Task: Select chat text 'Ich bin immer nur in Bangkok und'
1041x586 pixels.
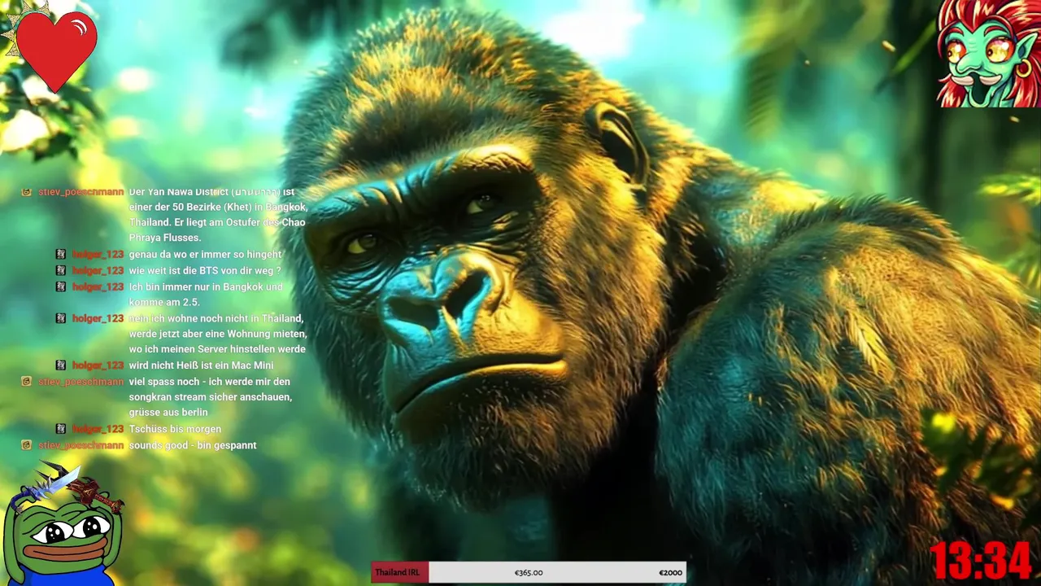Action: (x=206, y=286)
